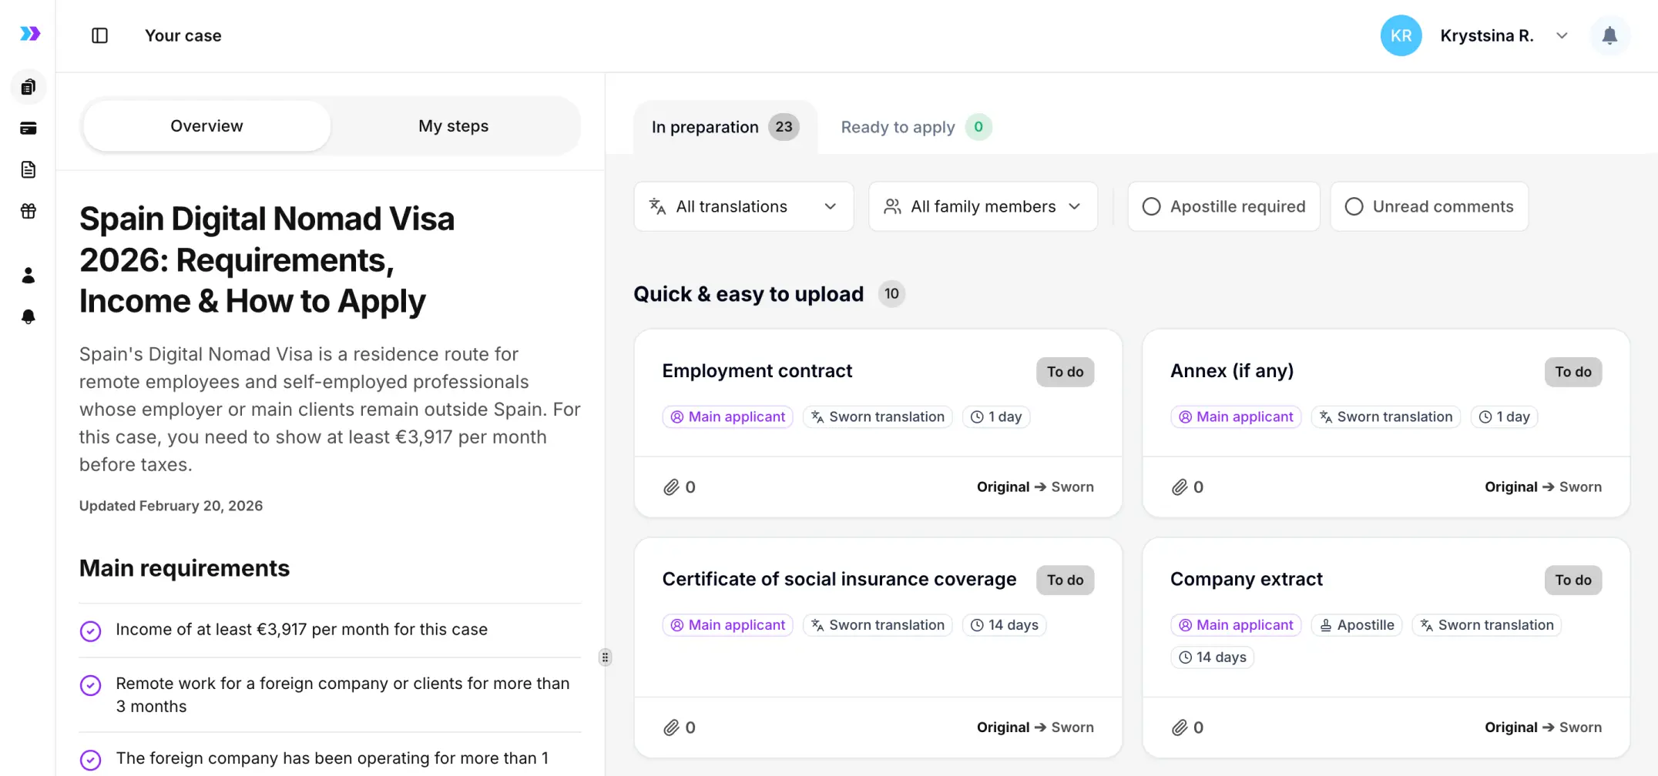Toggle the sidebar panel icon
Screen dimensions: 1658x776
[99, 35]
